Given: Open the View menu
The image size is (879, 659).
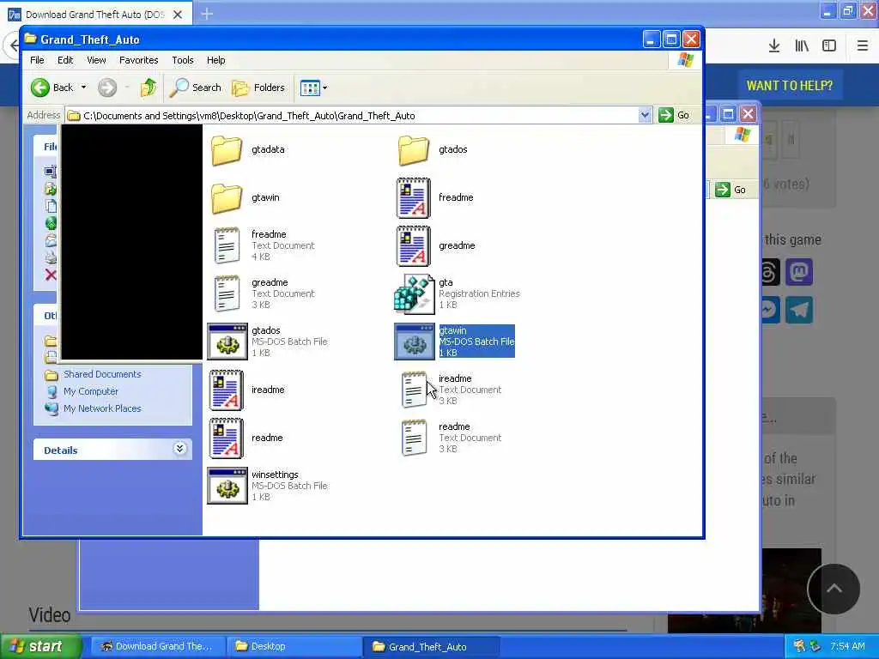Looking at the screenshot, I should coord(96,60).
